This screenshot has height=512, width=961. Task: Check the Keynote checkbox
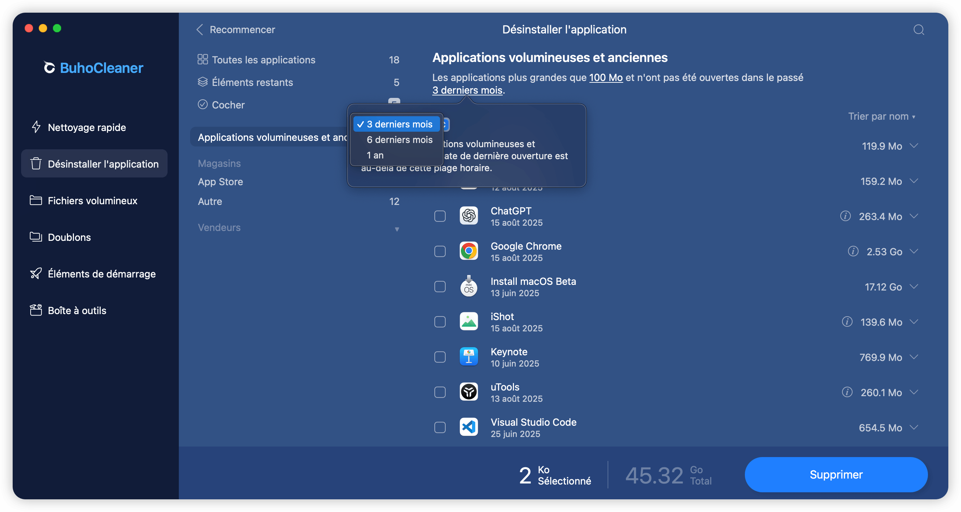tap(440, 357)
